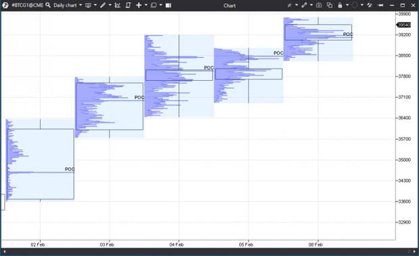Viewport: 419px width, 256px height.
Task: Click the 05 Feb POC label
Action: pyautogui.click(x=278, y=53)
